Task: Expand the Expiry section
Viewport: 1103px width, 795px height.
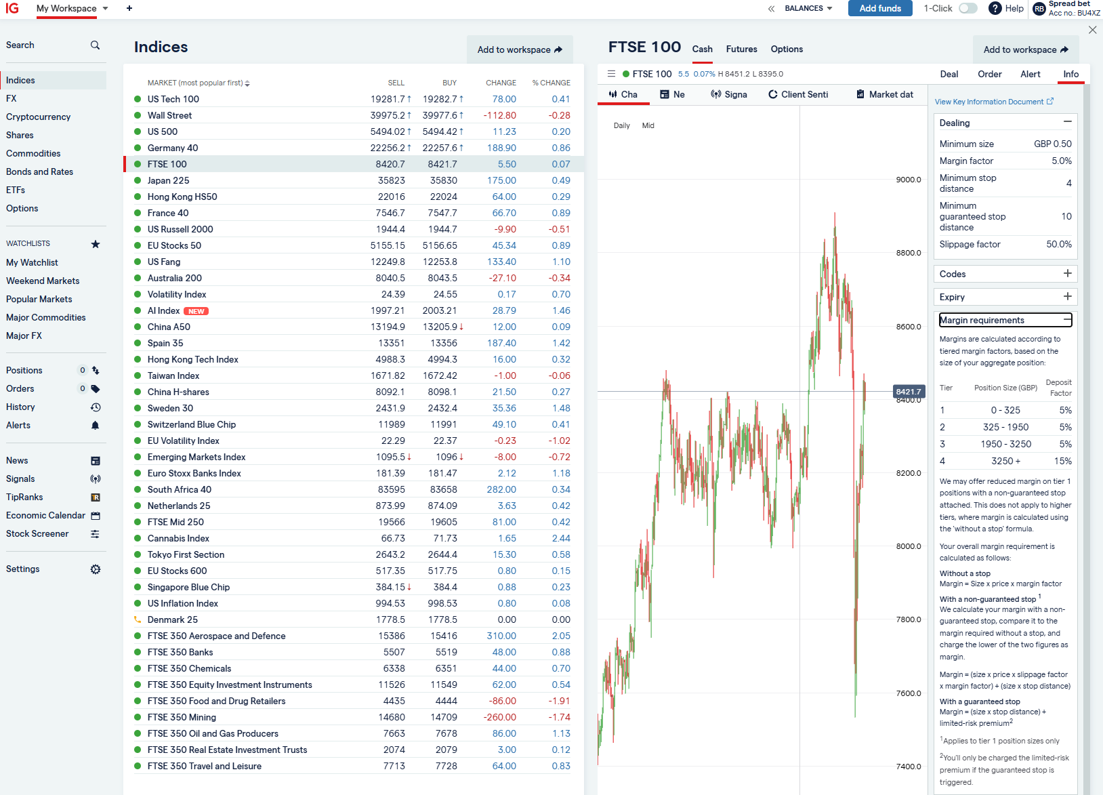Action: [x=1067, y=296]
